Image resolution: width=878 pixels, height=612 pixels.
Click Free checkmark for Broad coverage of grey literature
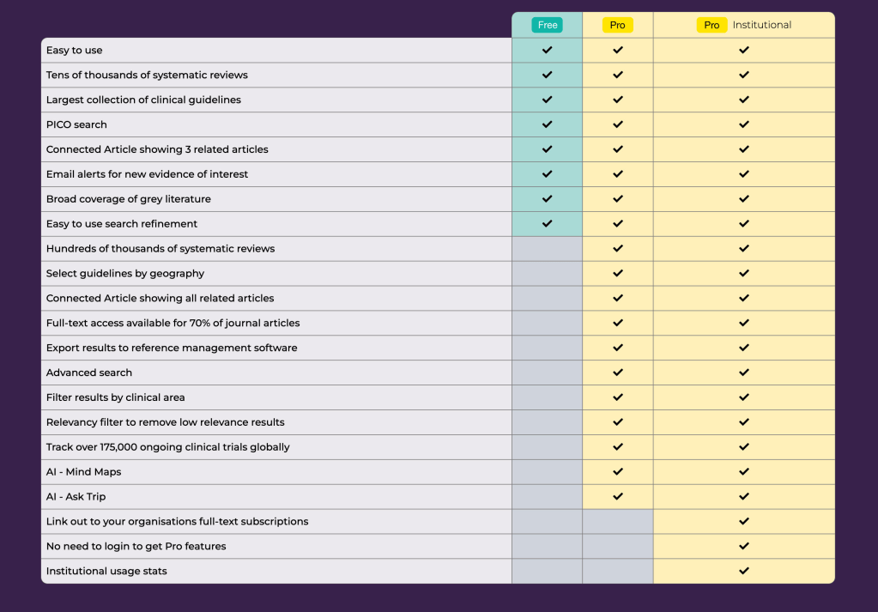point(548,198)
